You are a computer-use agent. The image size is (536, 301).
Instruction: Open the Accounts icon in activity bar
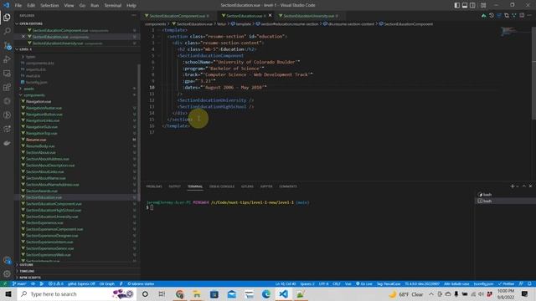7,260
